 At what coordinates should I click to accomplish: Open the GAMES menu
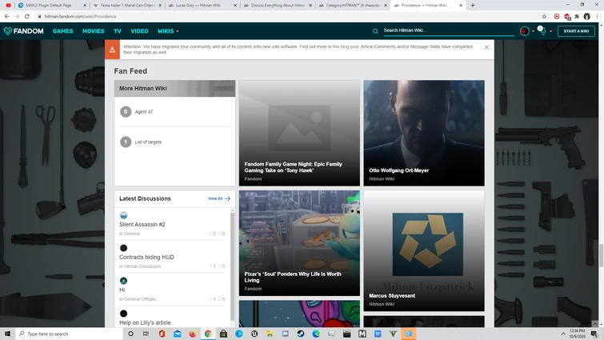click(x=62, y=31)
